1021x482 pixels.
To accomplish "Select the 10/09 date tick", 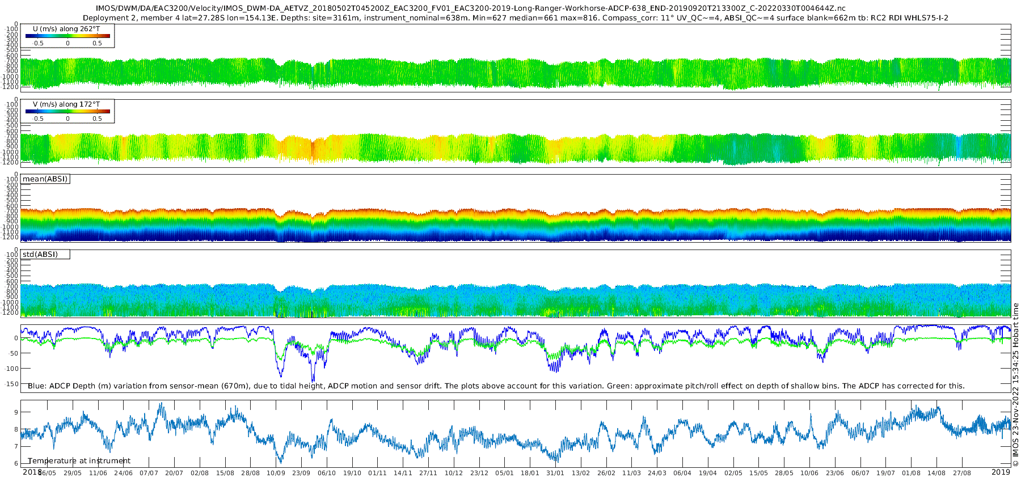I will [x=276, y=473].
